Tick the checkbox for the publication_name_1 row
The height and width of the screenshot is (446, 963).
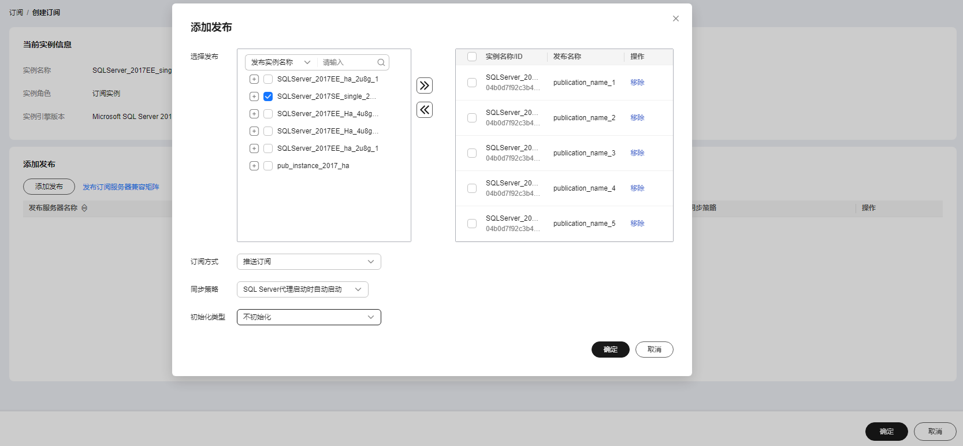pos(472,83)
